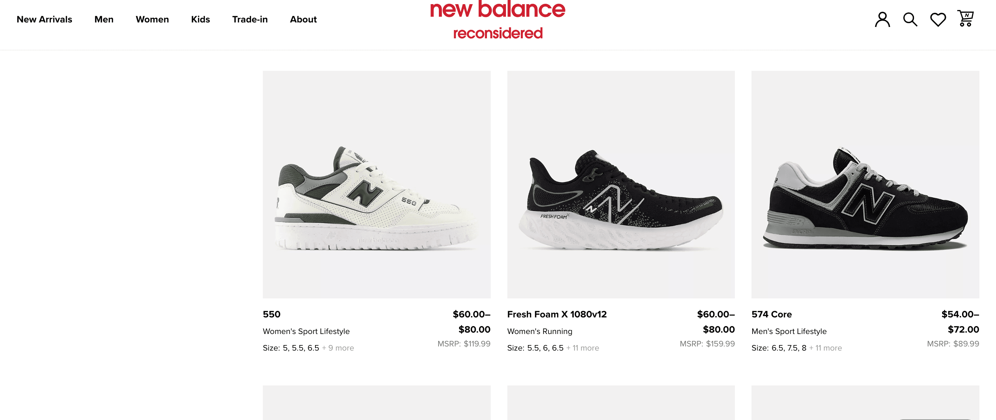
Task: Open the shopping cart icon
Action: [965, 19]
